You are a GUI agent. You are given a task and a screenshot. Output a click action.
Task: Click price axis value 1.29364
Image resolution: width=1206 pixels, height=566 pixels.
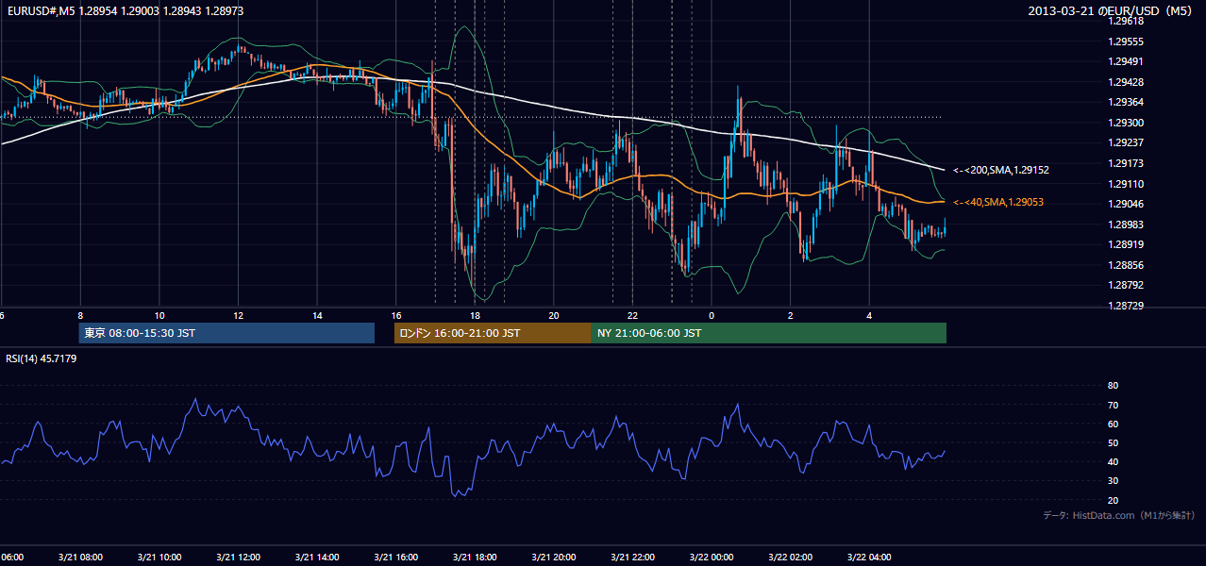[x=1127, y=102]
